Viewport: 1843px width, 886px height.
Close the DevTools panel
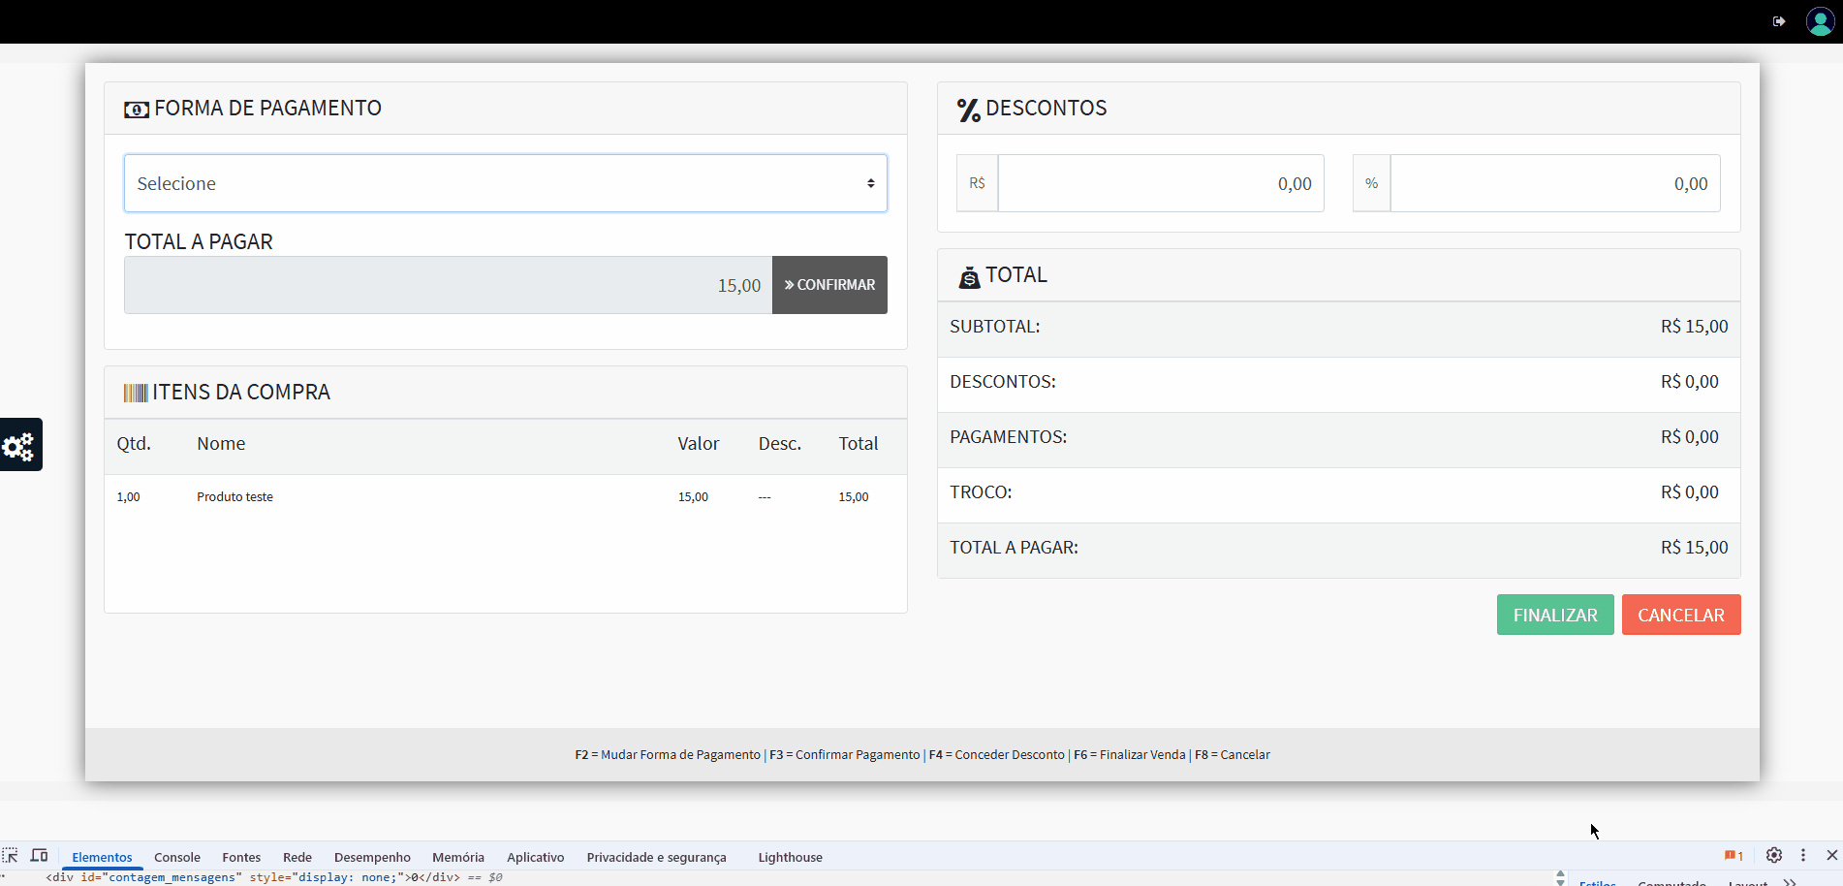(1831, 855)
